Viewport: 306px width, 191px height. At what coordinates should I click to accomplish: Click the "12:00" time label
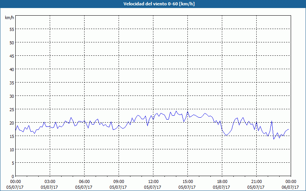(153, 182)
